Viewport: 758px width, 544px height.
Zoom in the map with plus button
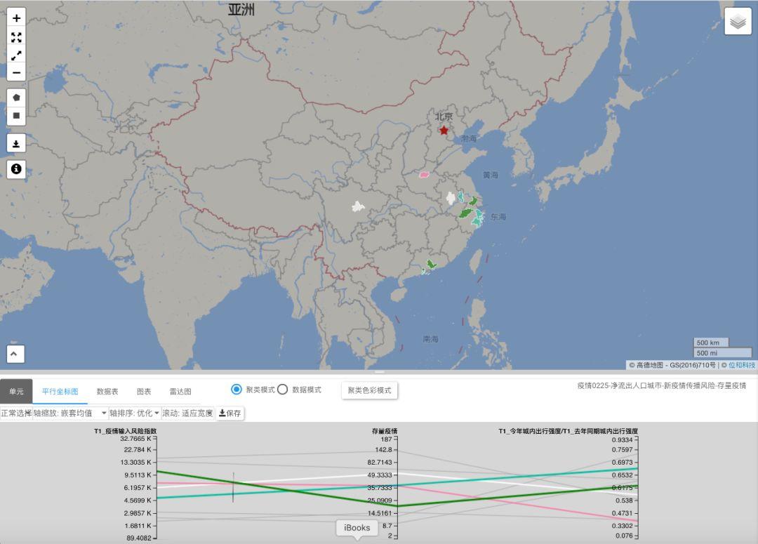pyautogui.click(x=16, y=18)
